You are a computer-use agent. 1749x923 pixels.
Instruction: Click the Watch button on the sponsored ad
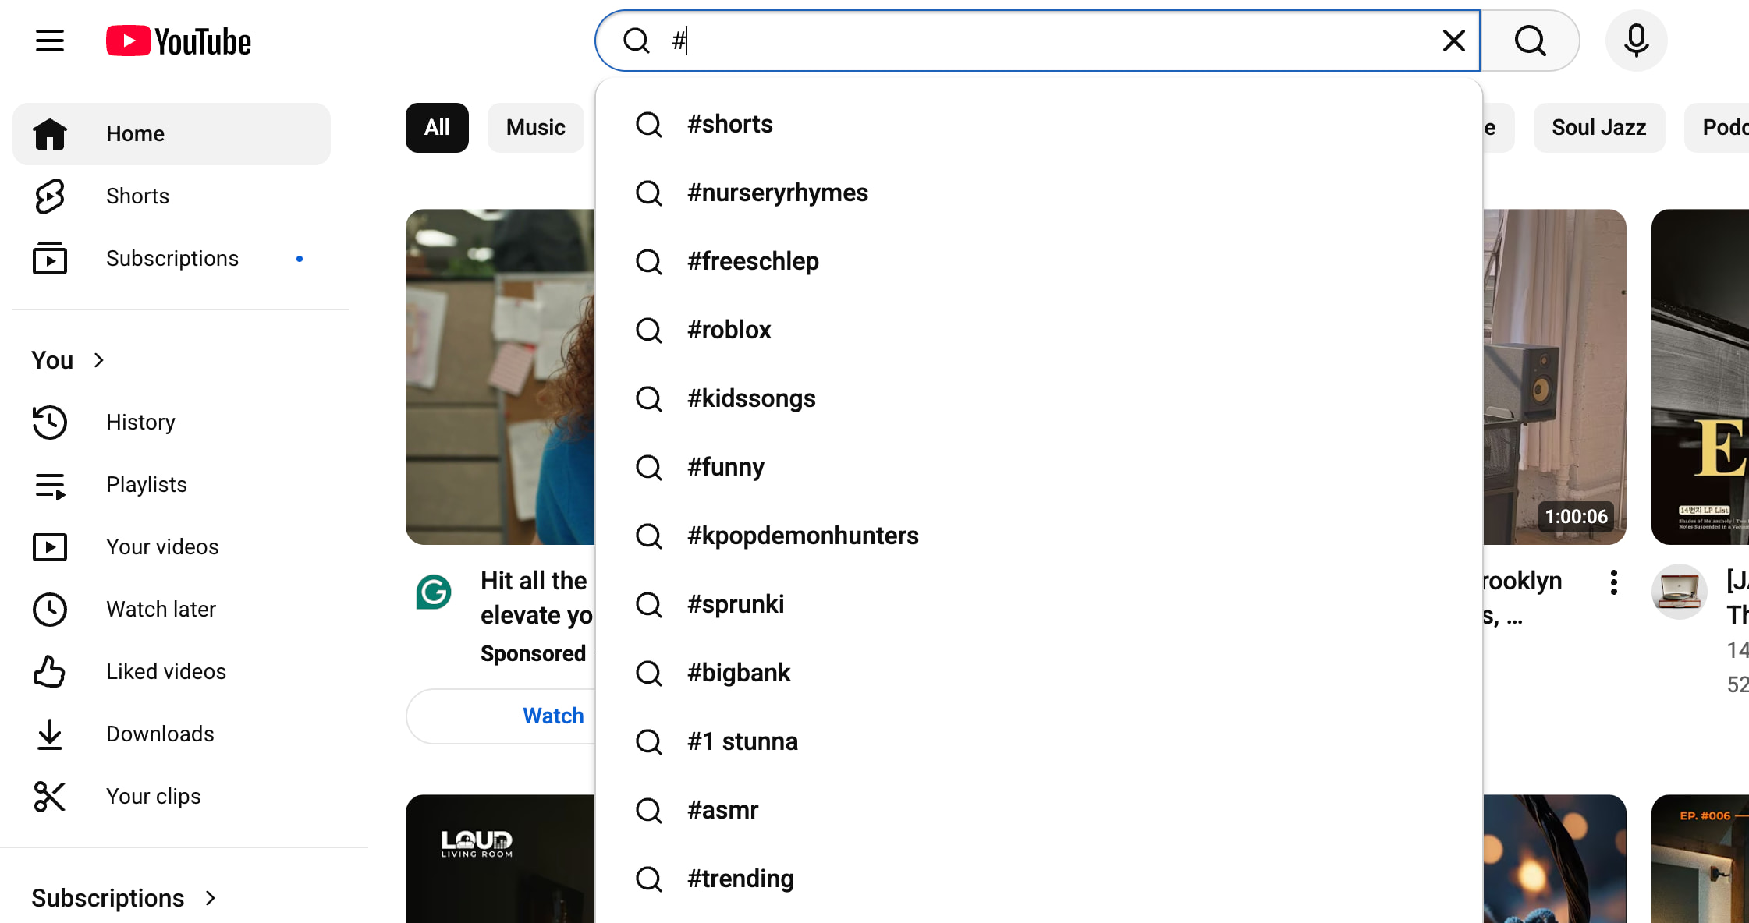[x=553, y=716]
